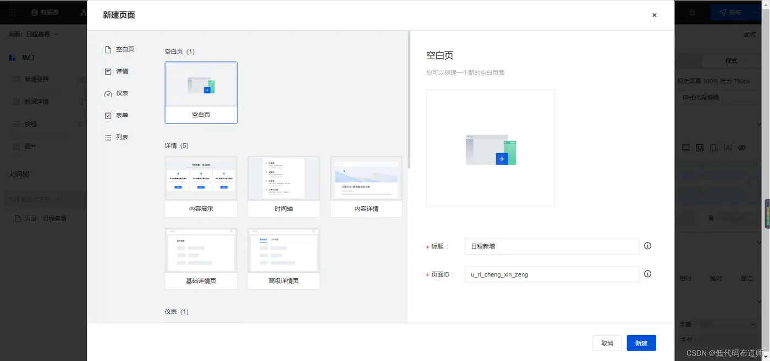
Task: Choose the 内容详情 template card
Action: [366, 187]
